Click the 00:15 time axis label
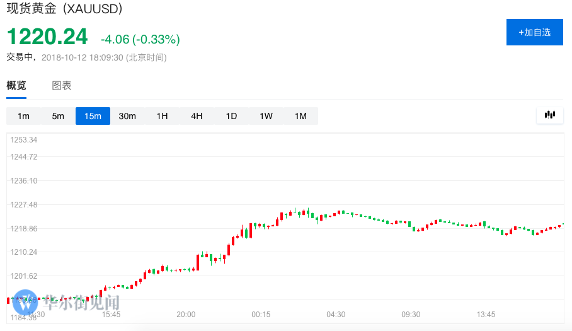This screenshot has height=331, width=572. click(261, 315)
